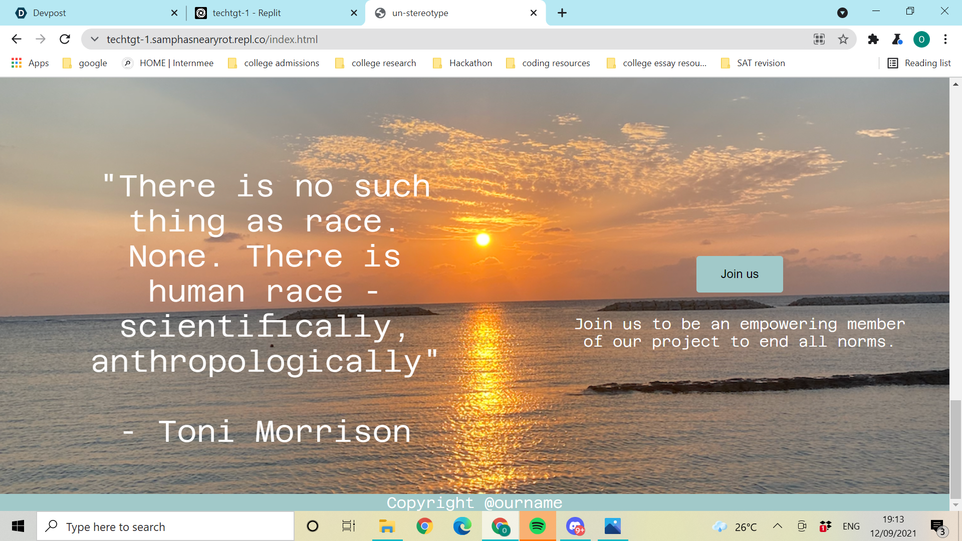Click the Windows taskbar search box

coord(165,526)
